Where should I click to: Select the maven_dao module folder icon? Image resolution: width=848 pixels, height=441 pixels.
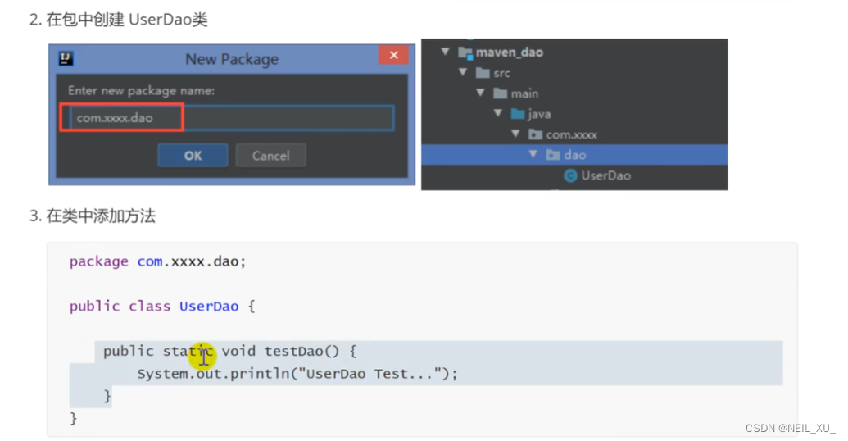point(465,52)
